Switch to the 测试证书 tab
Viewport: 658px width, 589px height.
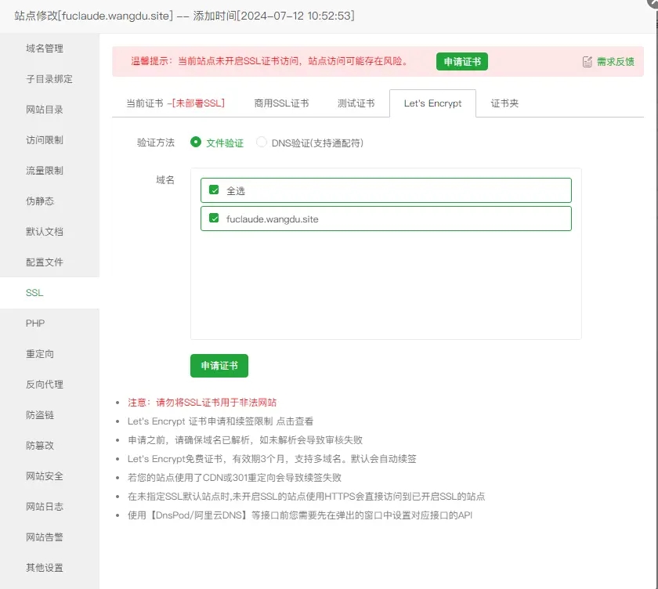click(x=356, y=103)
